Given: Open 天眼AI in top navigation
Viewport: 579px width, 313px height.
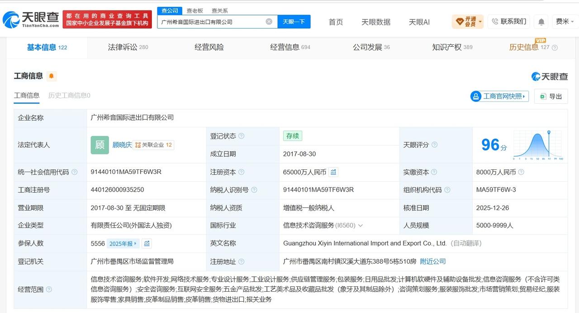Looking at the screenshot, I should coord(419,22).
